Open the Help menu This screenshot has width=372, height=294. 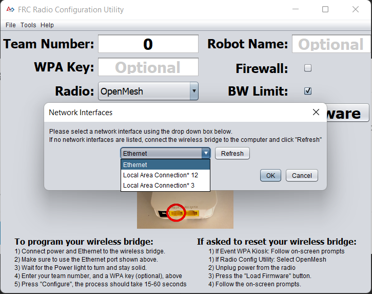(x=47, y=25)
